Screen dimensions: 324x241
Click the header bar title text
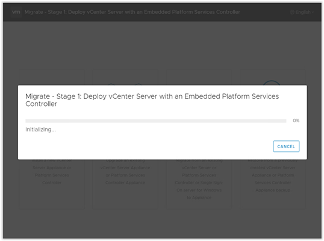coord(132,12)
